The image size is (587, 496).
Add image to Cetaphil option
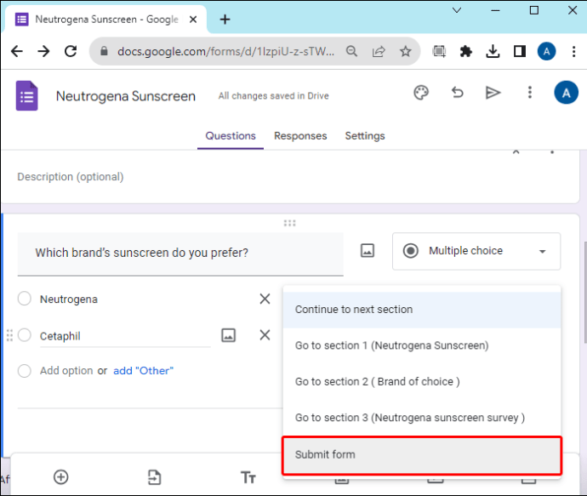(x=228, y=335)
